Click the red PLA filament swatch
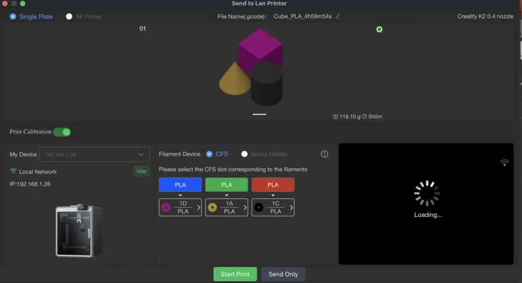This screenshot has width=522, height=283. click(x=273, y=185)
